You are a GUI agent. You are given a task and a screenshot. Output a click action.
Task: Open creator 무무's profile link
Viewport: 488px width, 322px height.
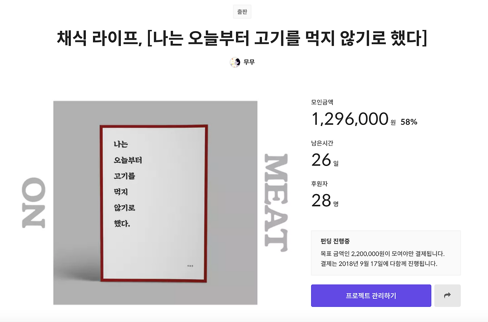click(x=249, y=62)
